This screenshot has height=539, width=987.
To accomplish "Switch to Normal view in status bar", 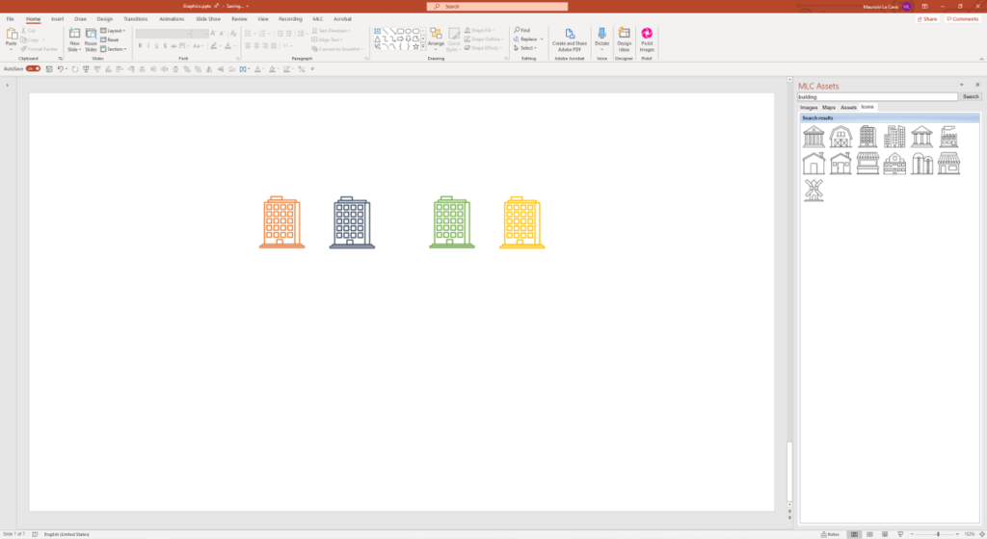I will click(x=854, y=534).
